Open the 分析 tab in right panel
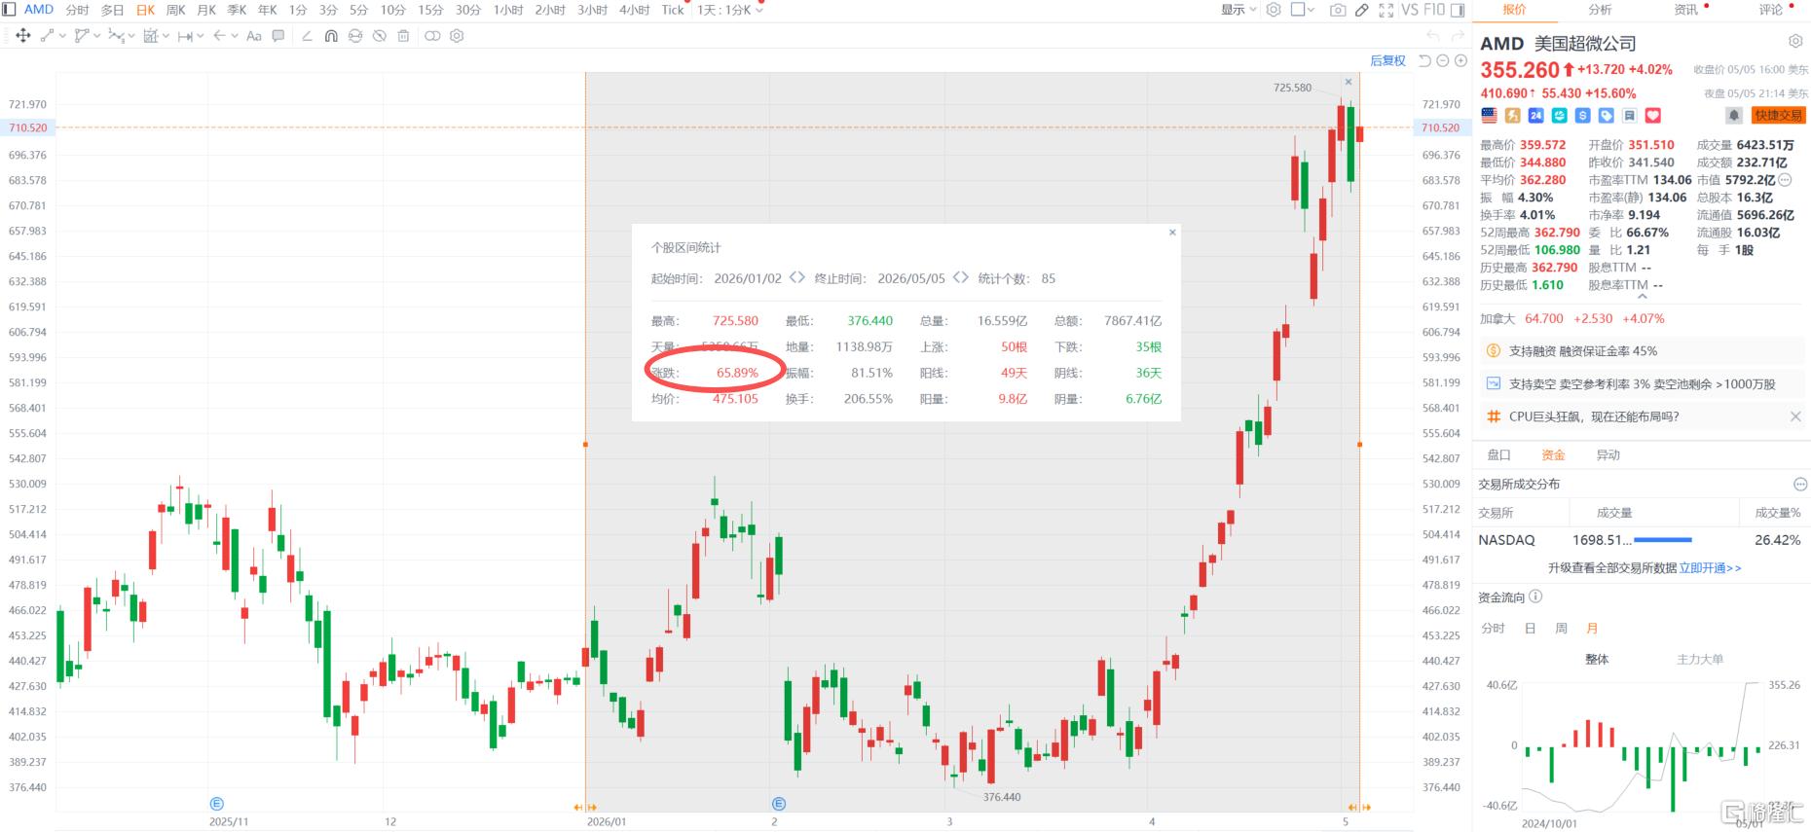This screenshot has height=832, width=1811. [x=1600, y=10]
